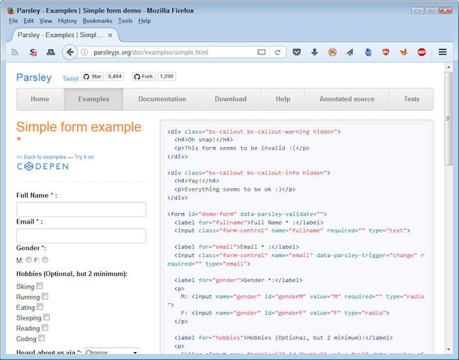Open the Bookmarks menu
459x360 pixels.
(97, 21)
